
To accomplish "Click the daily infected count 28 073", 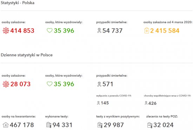I will (x=20, y=84).
